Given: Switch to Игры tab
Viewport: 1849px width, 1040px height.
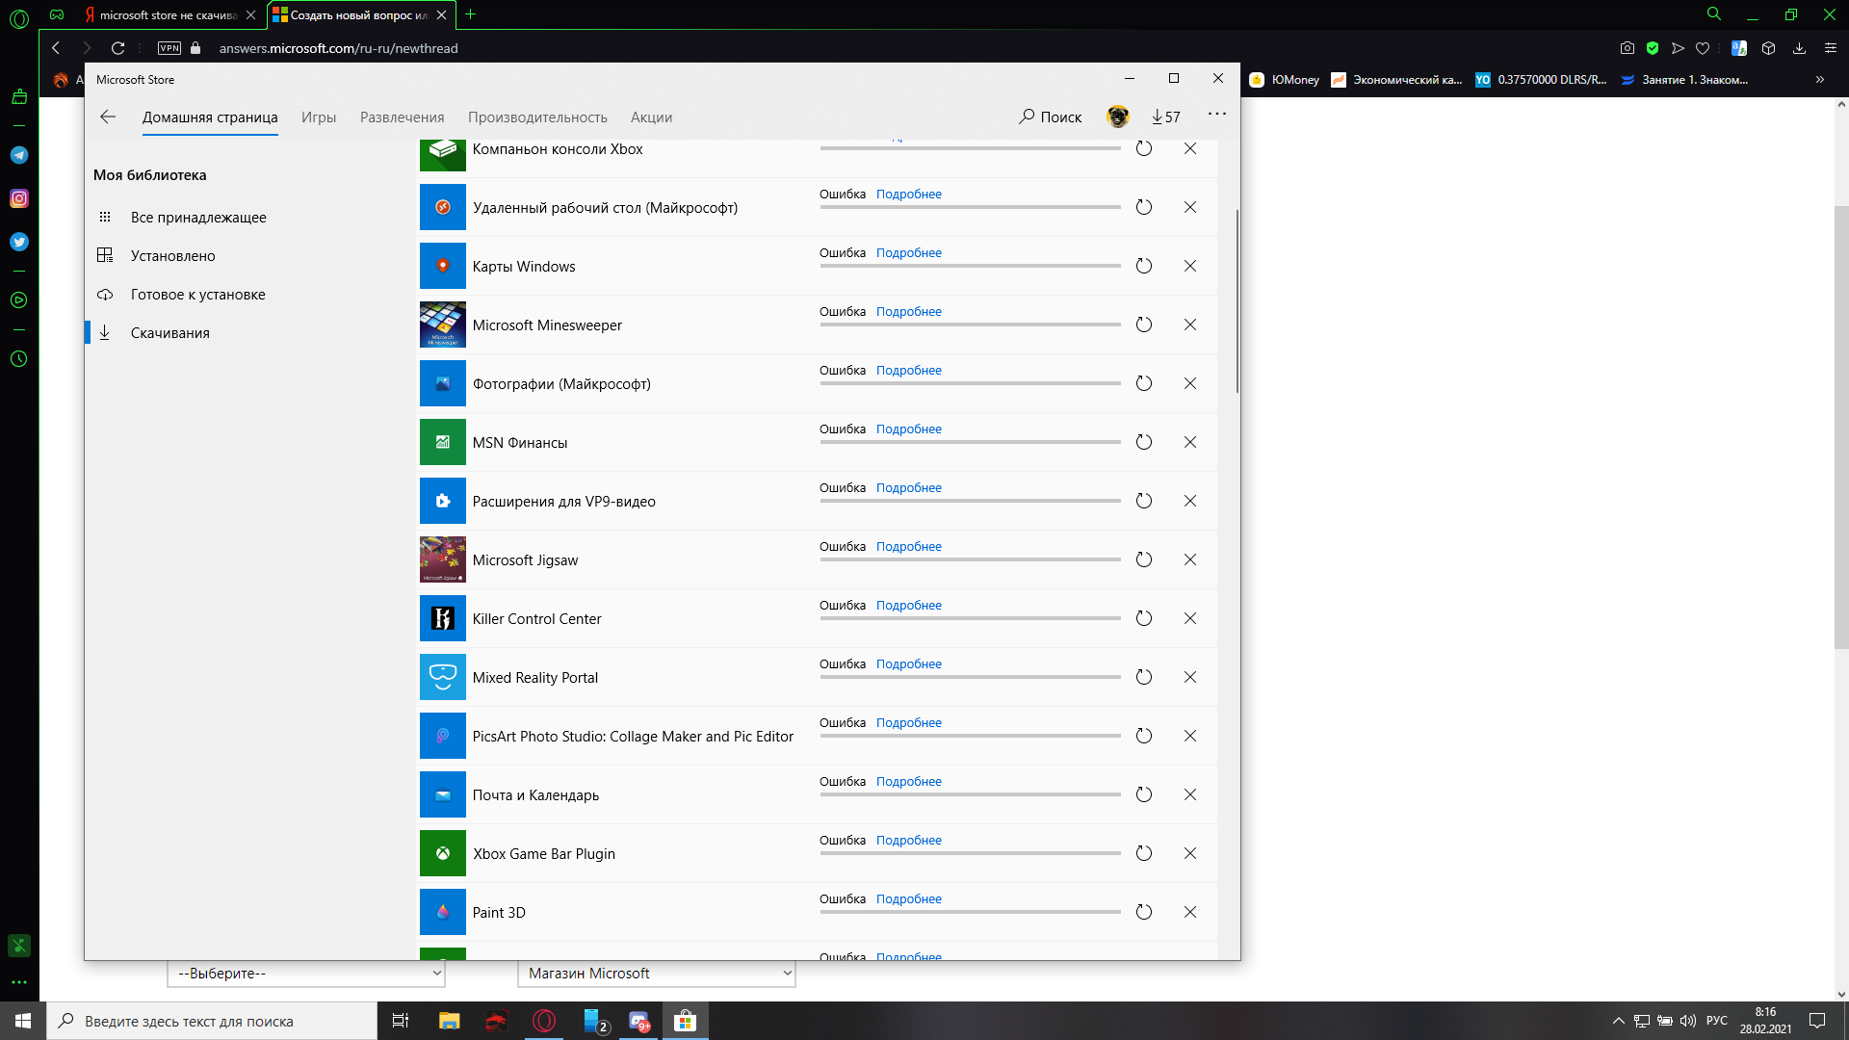Looking at the screenshot, I should pyautogui.click(x=319, y=117).
